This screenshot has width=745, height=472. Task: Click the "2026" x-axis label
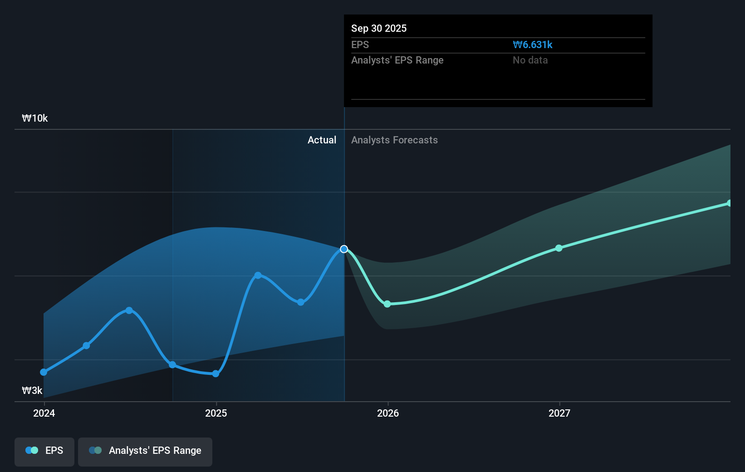tap(388, 413)
